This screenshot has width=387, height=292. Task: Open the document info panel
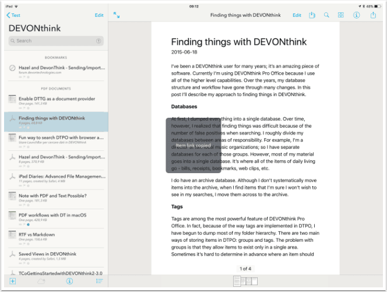coord(356,15)
